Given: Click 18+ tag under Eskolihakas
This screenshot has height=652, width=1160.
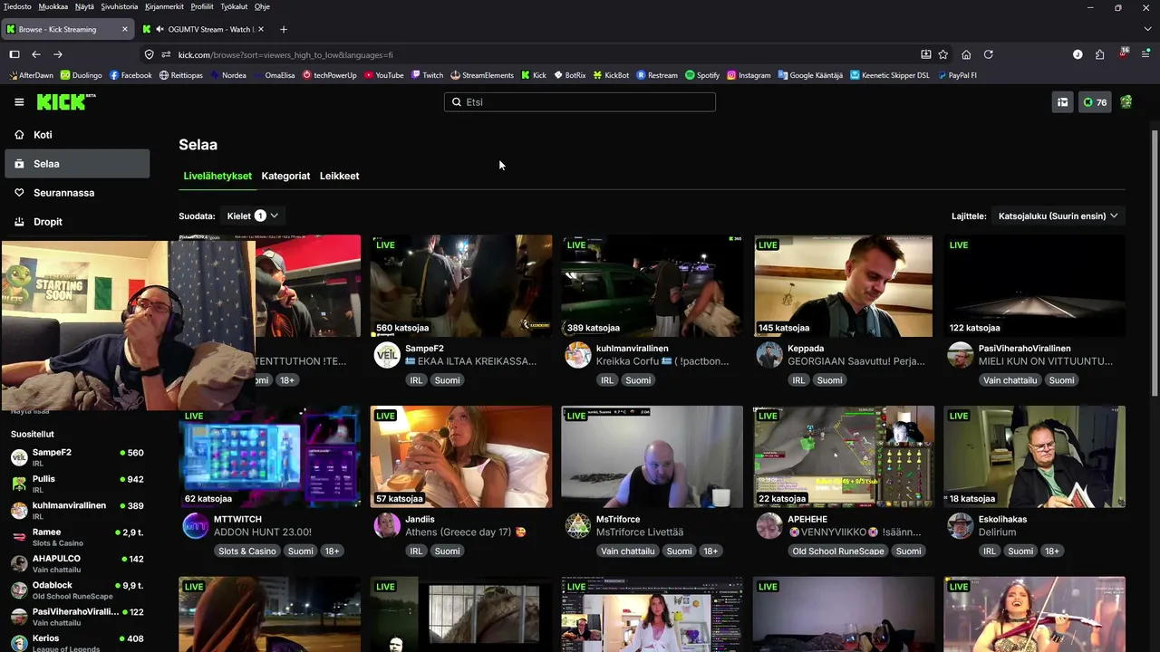Looking at the screenshot, I should coord(1052,551).
